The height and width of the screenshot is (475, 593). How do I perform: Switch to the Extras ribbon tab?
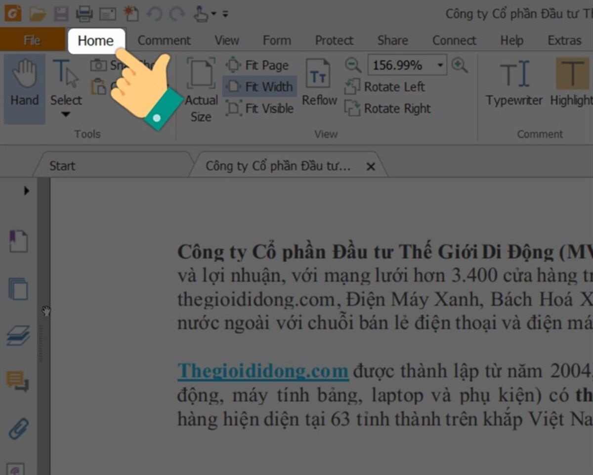pyautogui.click(x=564, y=41)
